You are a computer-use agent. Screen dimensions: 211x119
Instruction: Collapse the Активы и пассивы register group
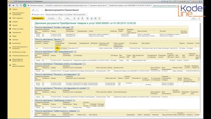point(32,27)
